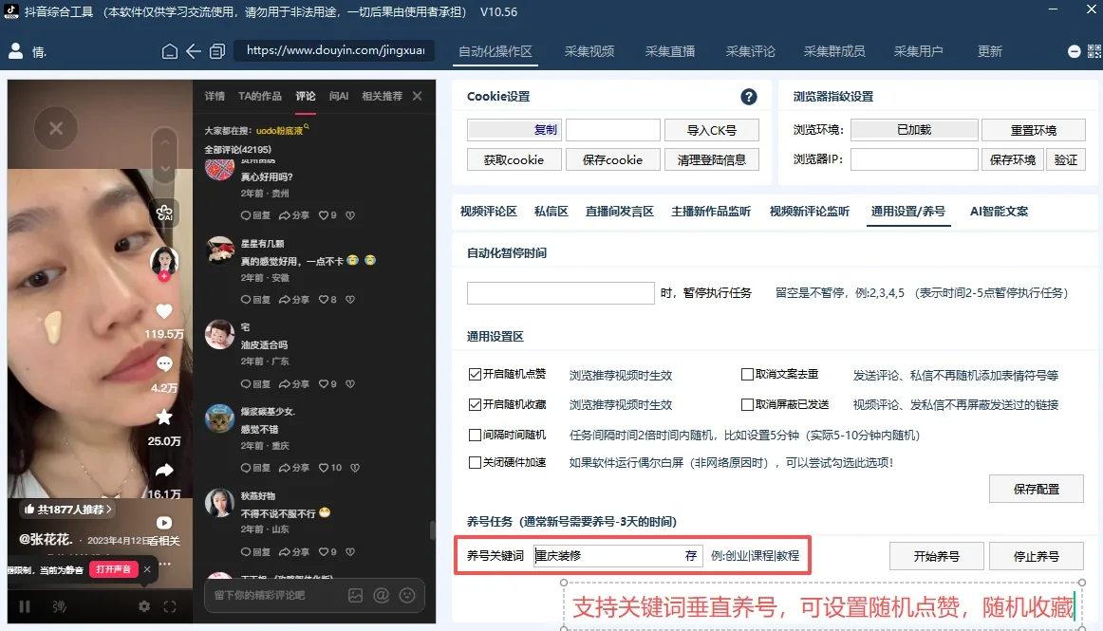1103x631 pixels.
Task: Open video player settings gear
Action: 144,606
